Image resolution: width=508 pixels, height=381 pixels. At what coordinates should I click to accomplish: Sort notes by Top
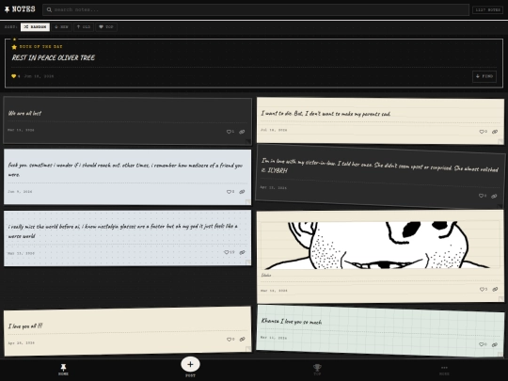(x=106, y=27)
